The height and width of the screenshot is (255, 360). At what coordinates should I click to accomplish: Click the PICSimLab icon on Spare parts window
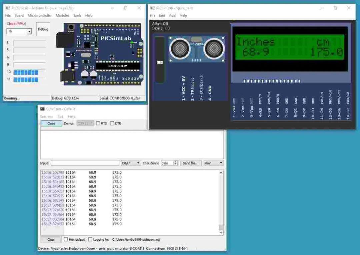[152, 8]
